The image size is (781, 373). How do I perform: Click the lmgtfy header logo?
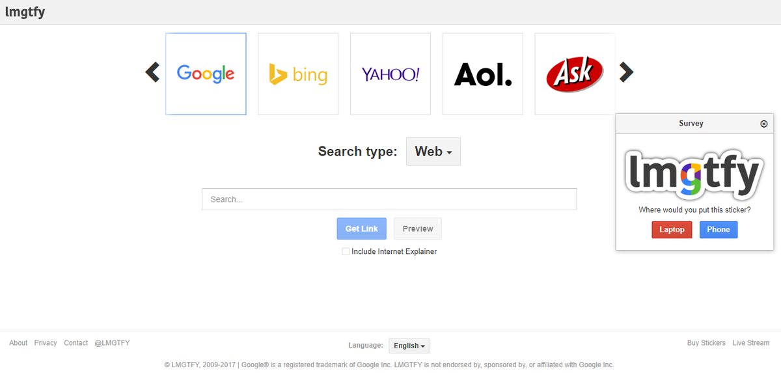pyautogui.click(x=25, y=12)
